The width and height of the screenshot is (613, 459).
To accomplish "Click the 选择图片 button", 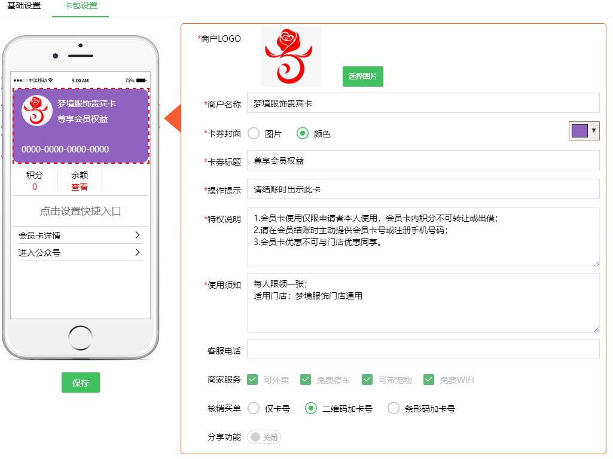I will 362,76.
